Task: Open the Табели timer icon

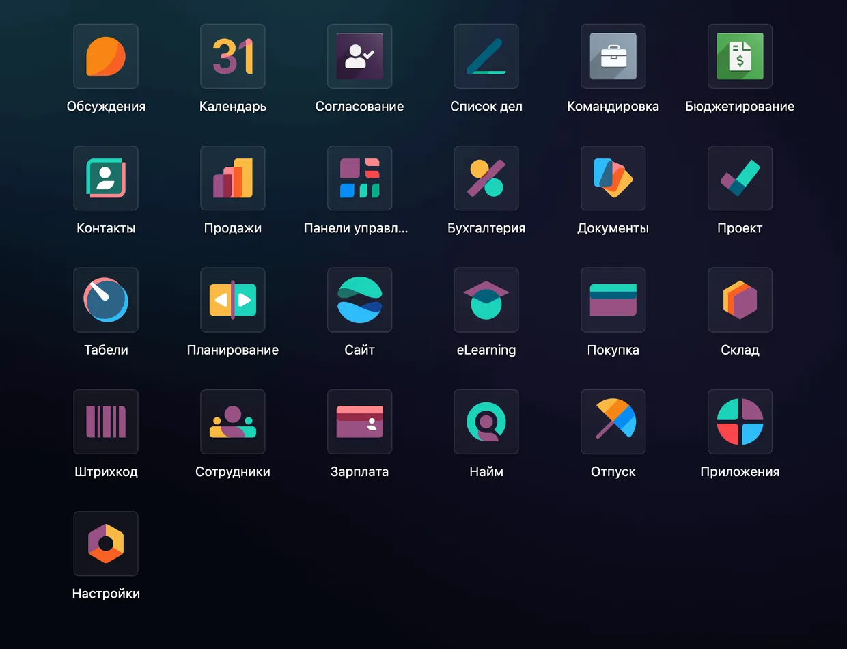Action: [x=106, y=300]
